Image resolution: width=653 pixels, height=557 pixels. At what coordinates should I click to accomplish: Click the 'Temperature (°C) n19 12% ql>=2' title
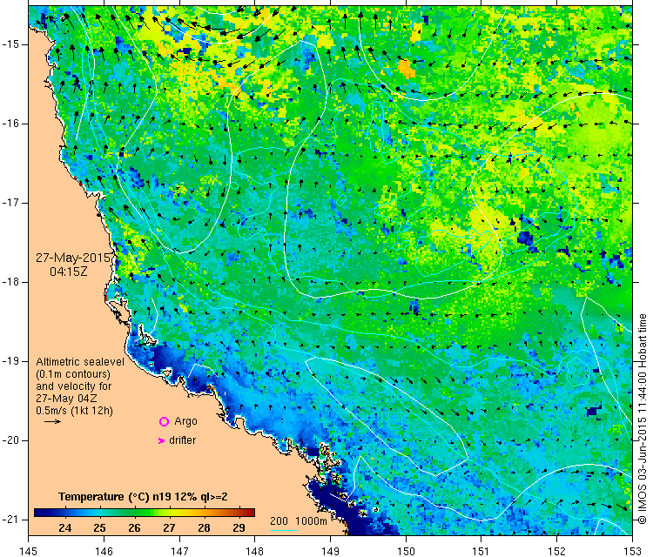tap(143, 497)
